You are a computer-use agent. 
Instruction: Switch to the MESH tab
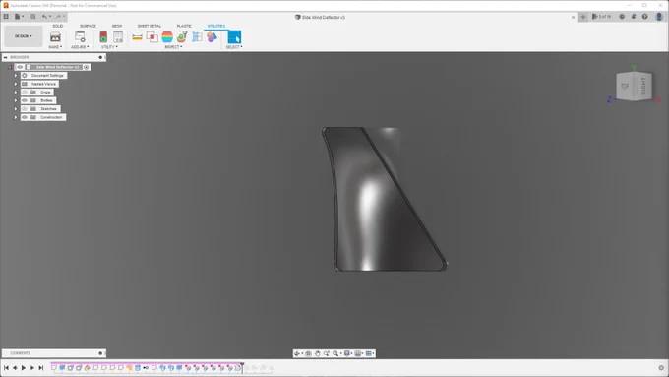coord(117,26)
